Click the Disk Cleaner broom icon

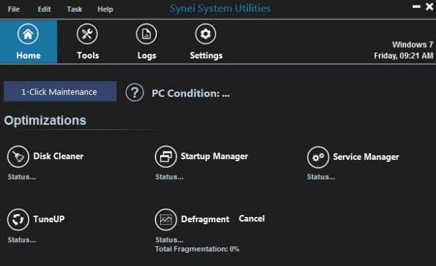point(17,157)
